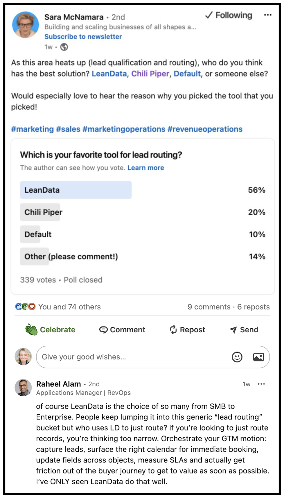Select the LeanData poll option

tap(76, 189)
